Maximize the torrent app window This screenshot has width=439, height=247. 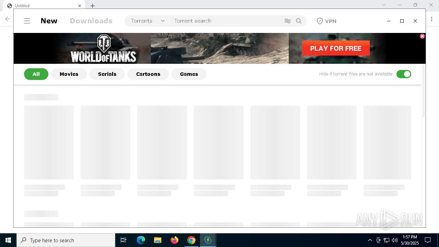(402, 21)
